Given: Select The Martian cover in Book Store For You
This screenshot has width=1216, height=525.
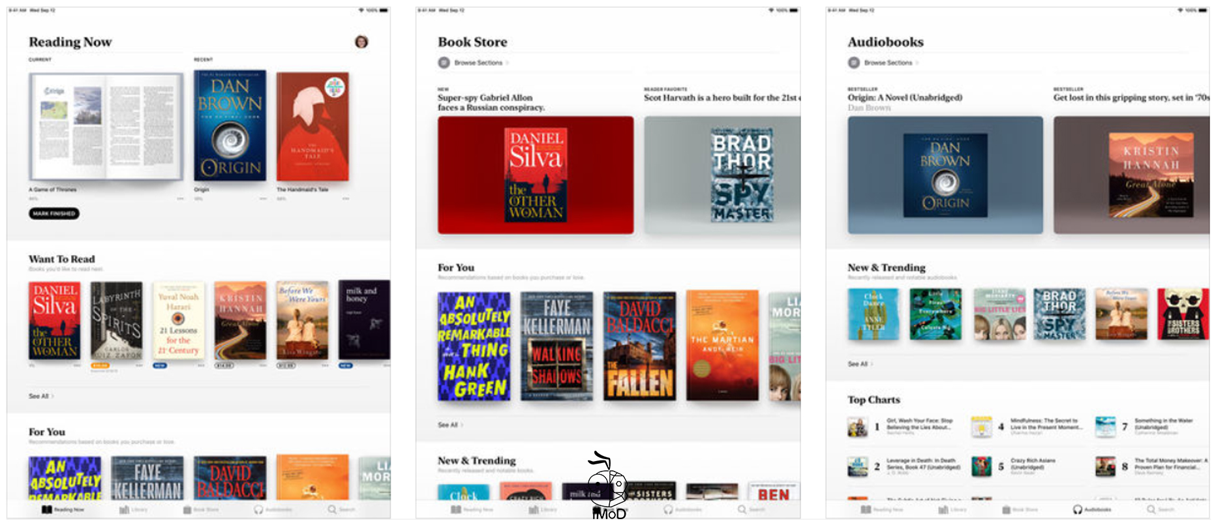Looking at the screenshot, I should pos(722,345).
